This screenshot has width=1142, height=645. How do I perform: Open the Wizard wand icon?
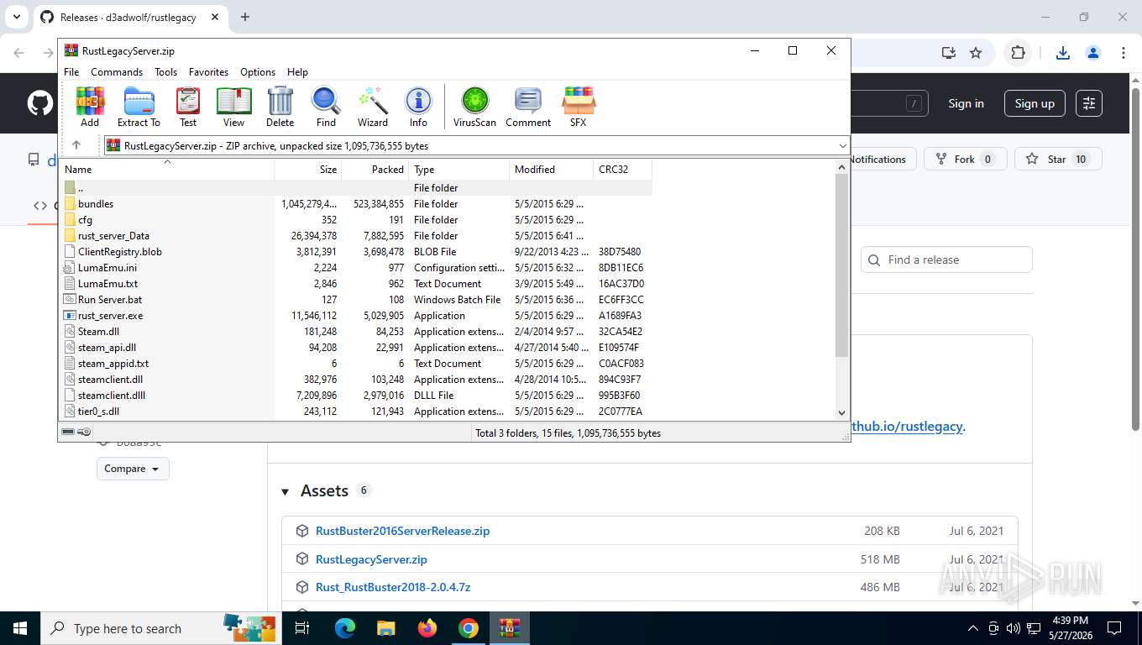coord(373,107)
